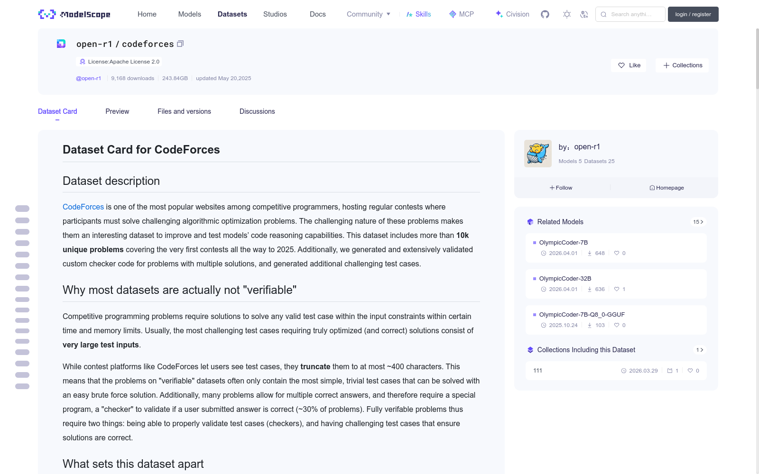Click the Apache license badge icon
The width and height of the screenshot is (759, 474).
[83, 62]
